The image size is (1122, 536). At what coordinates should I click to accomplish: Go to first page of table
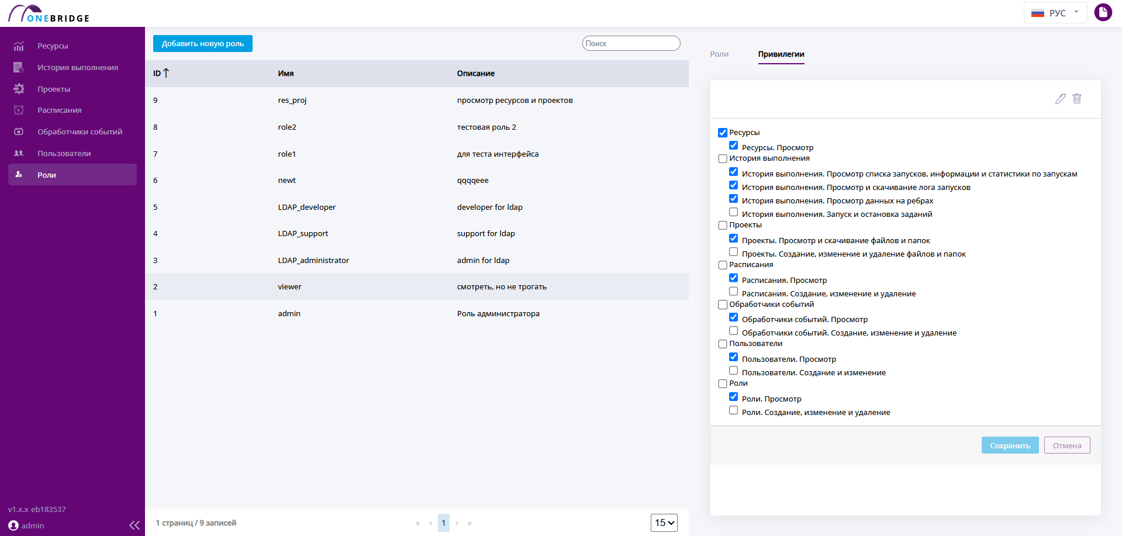coord(417,523)
